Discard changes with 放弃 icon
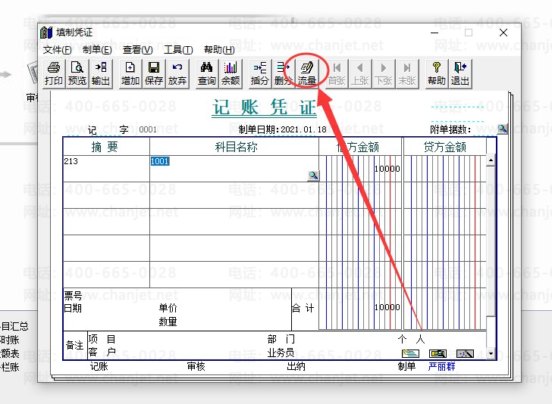The height and width of the screenshot is (404, 552). 177,73
